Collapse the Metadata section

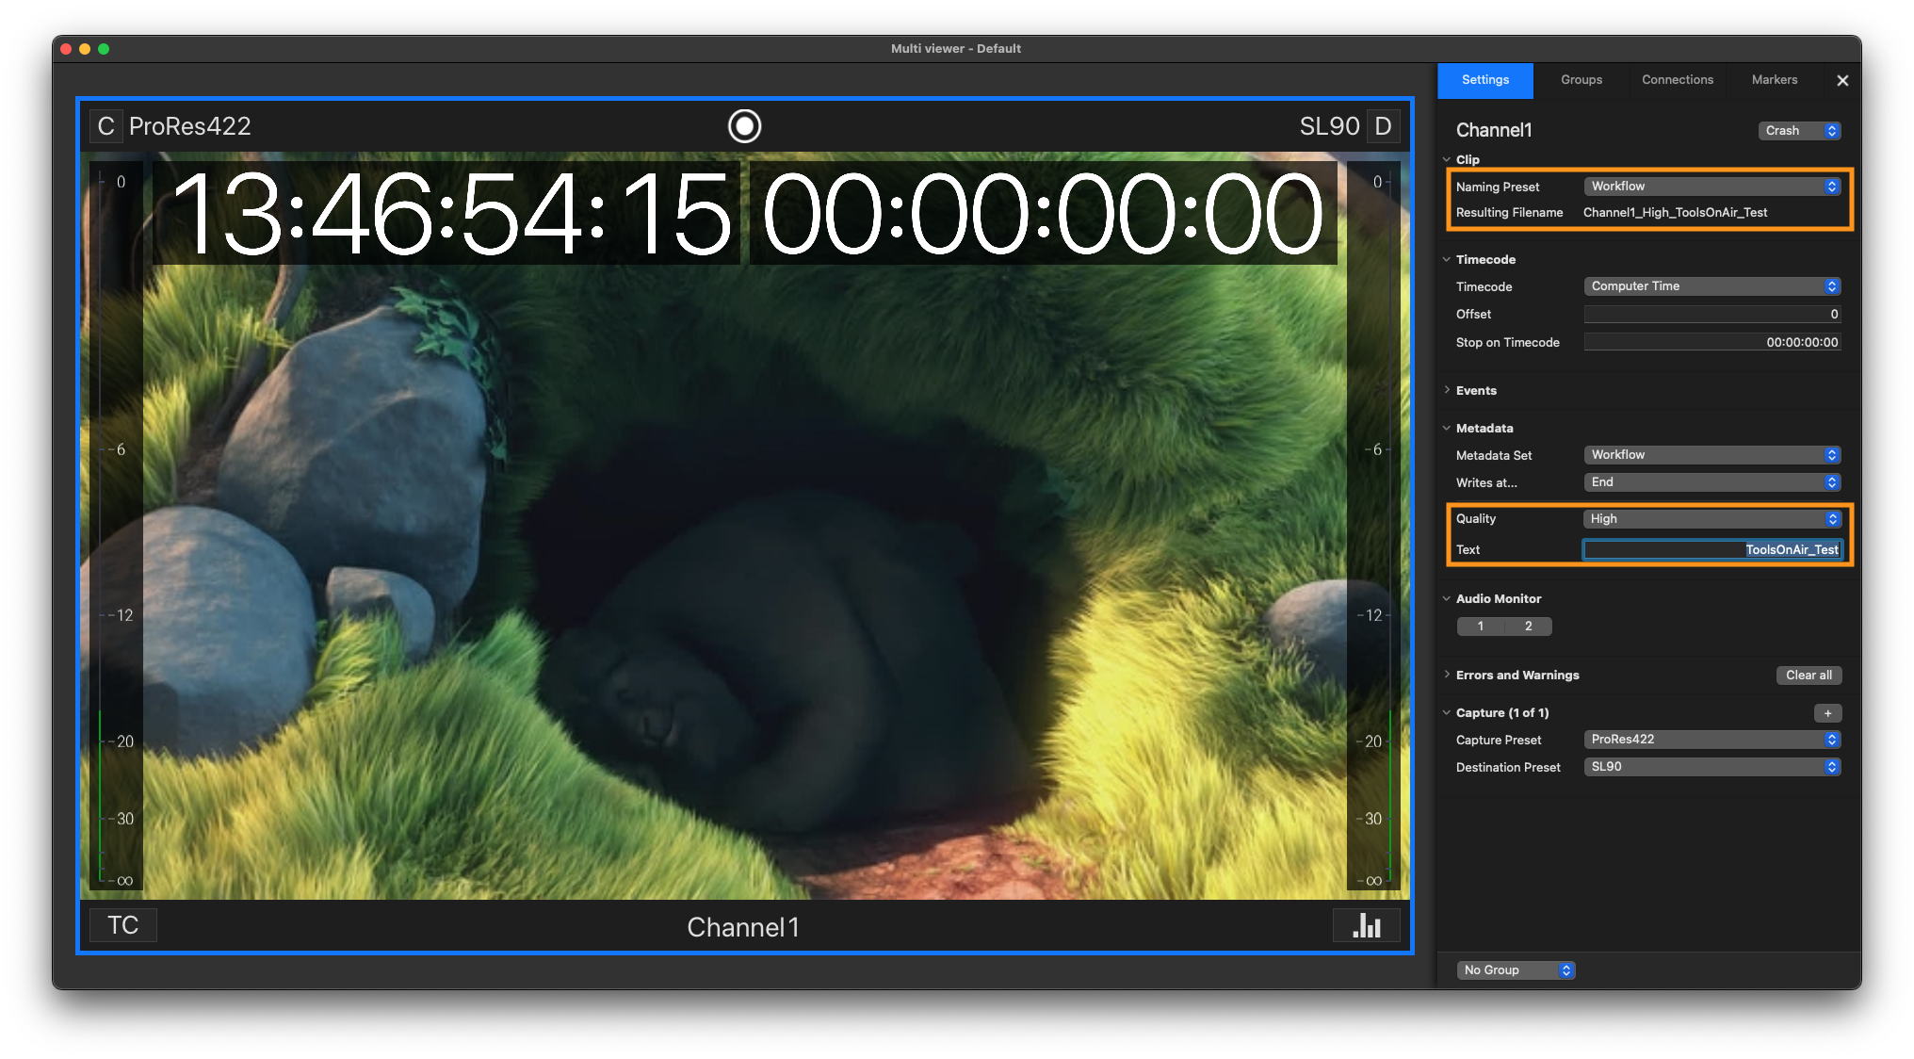point(1447,428)
